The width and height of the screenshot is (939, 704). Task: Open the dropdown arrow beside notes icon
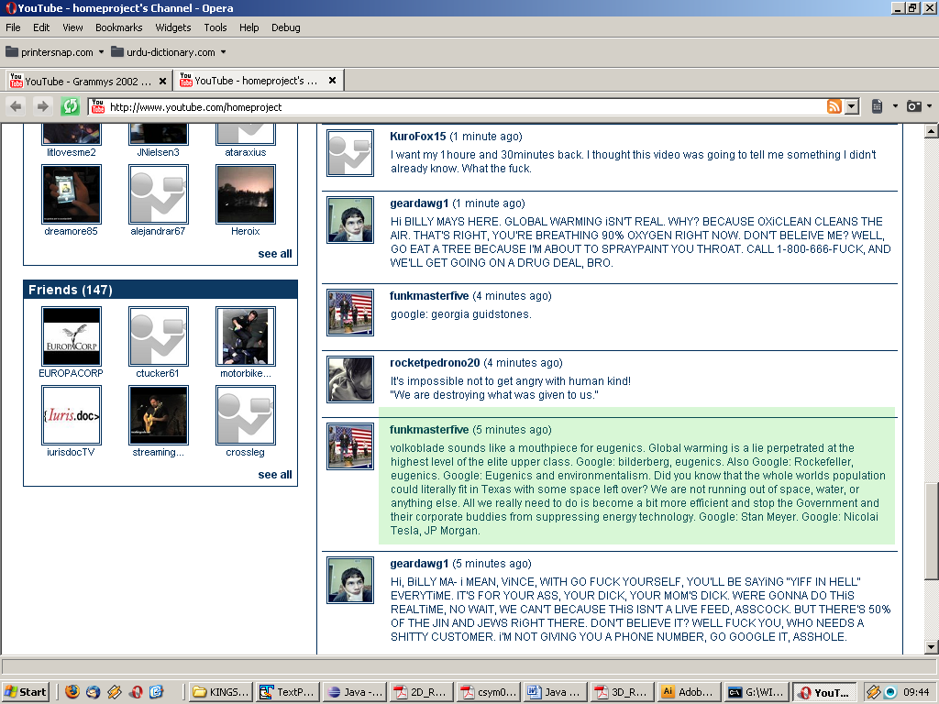pos(895,106)
